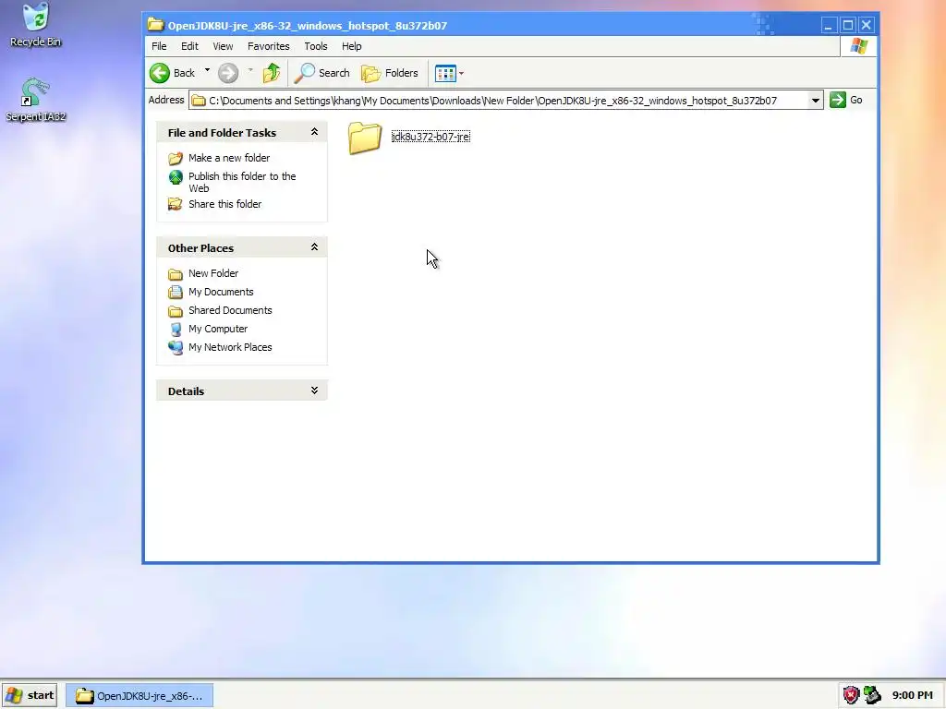
Task: Click the Make a new folder icon
Action: click(x=176, y=159)
